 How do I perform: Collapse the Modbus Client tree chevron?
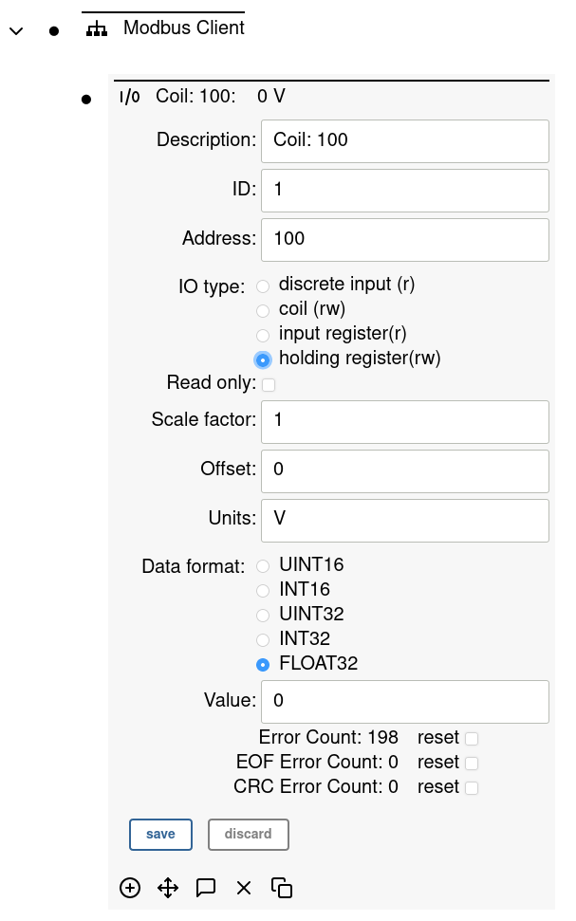[15, 30]
